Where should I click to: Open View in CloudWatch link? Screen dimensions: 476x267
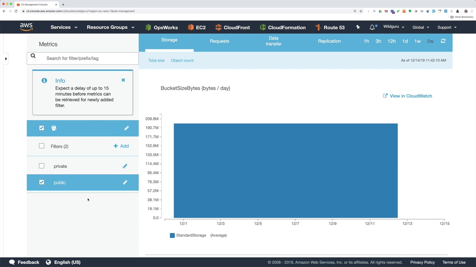[x=407, y=96]
